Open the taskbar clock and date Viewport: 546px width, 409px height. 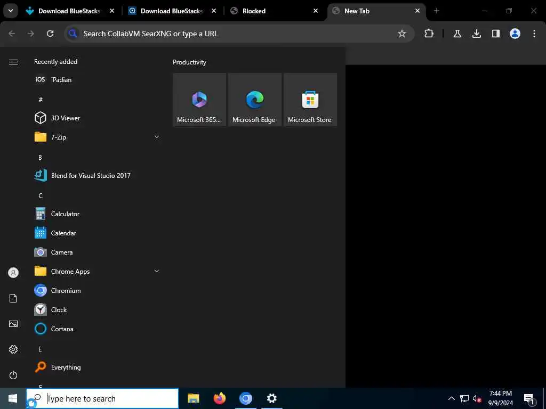500,398
